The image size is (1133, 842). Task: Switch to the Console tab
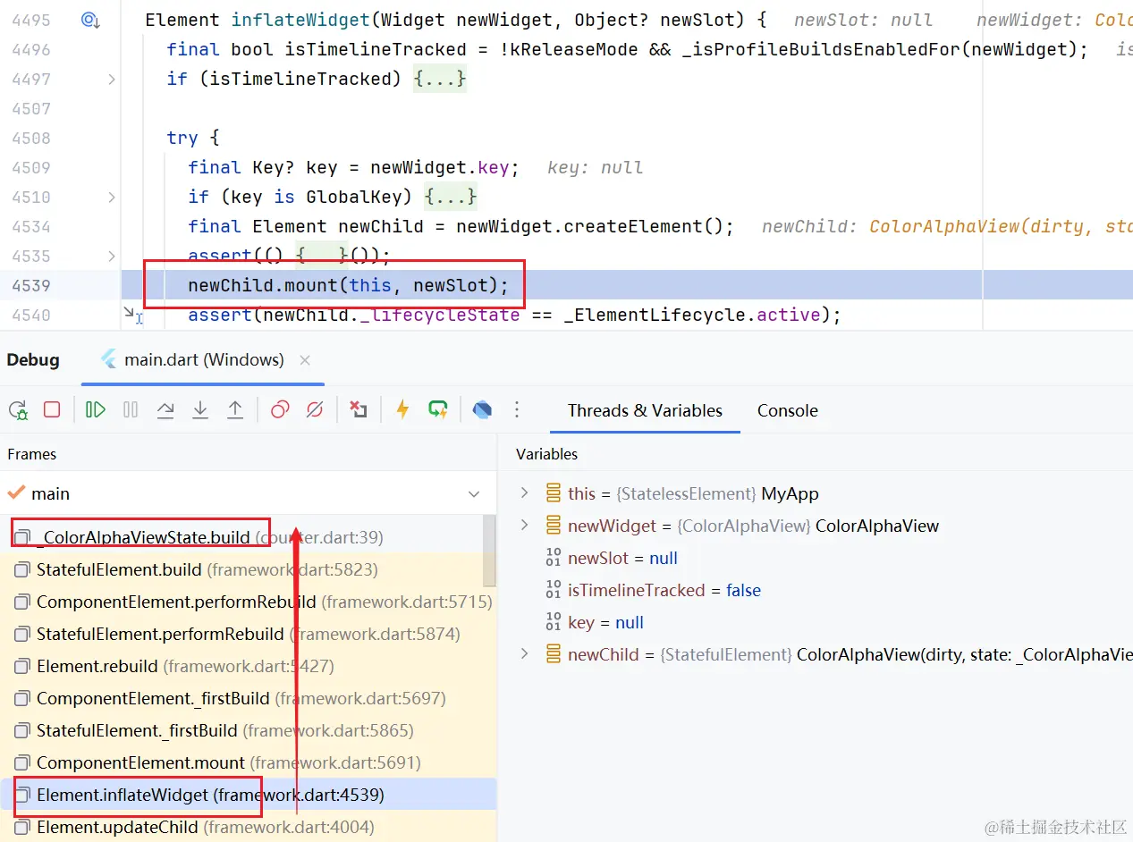[788, 410]
